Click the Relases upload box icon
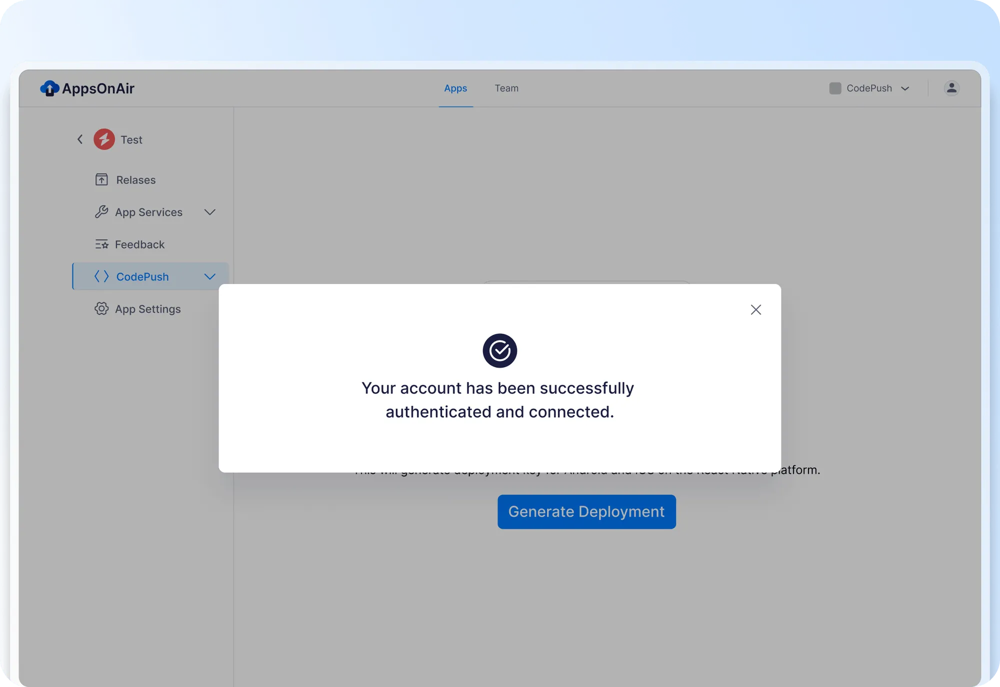 (101, 179)
